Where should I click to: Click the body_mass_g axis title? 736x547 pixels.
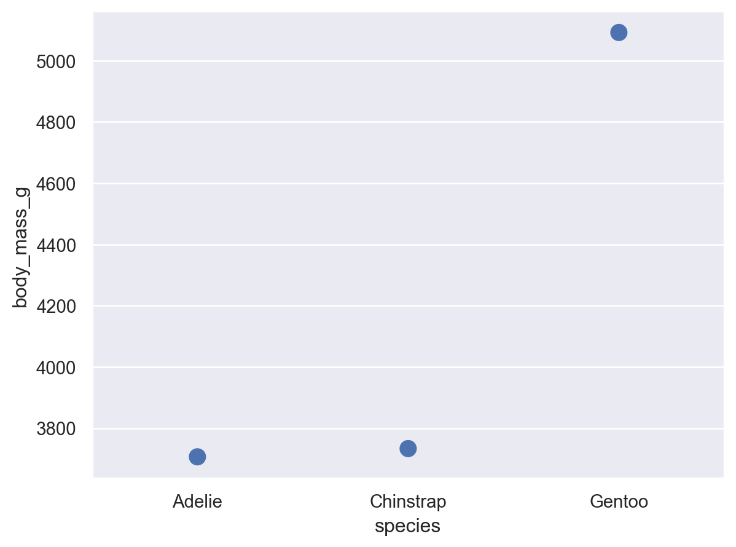click(x=21, y=245)
